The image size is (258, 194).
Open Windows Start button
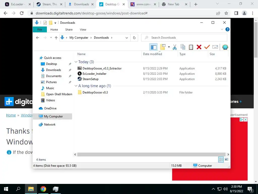(x=6, y=189)
